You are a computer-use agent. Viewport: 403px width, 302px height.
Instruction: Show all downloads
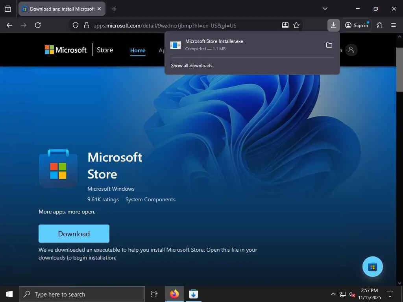(192, 66)
